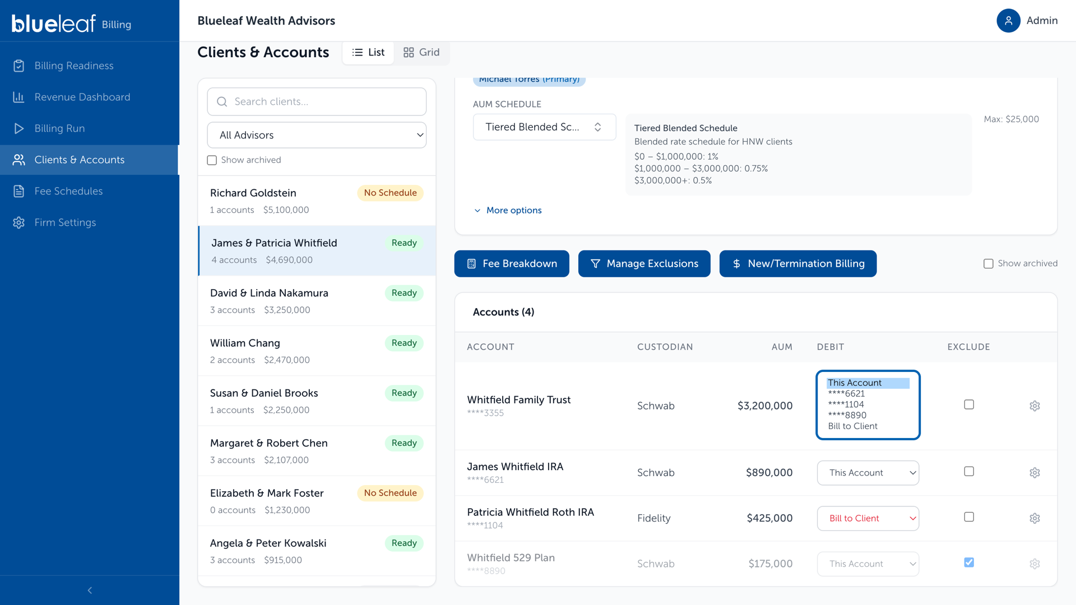Select client Margaret & Robert Chen
1076x605 pixels.
(x=317, y=451)
